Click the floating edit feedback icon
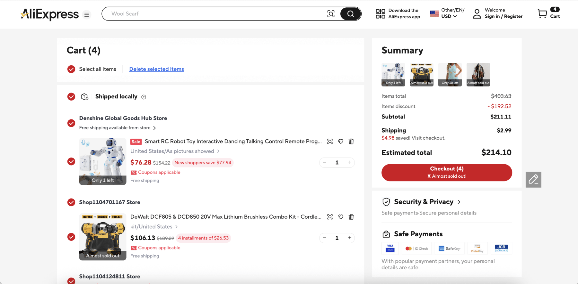Image resolution: width=578 pixels, height=284 pixels. (x=533, y=180)
